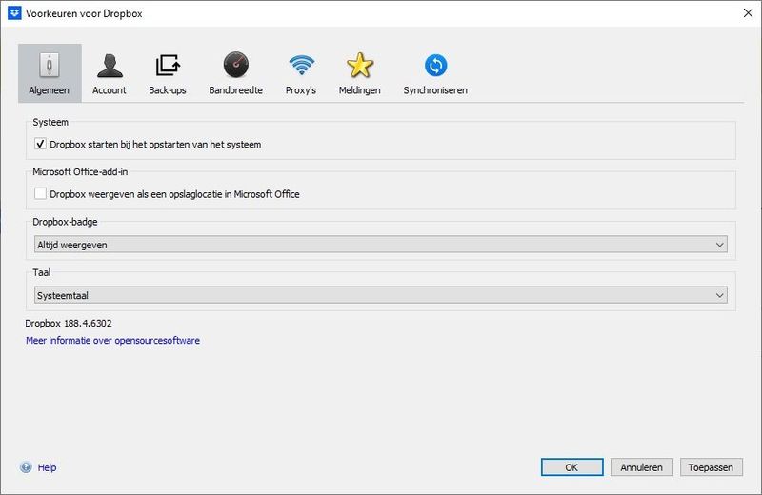This screenshot has width=762, height=495.
Task: Close the Voorkeuren voor Dropbox window
Action: click(x=749, y=13)
